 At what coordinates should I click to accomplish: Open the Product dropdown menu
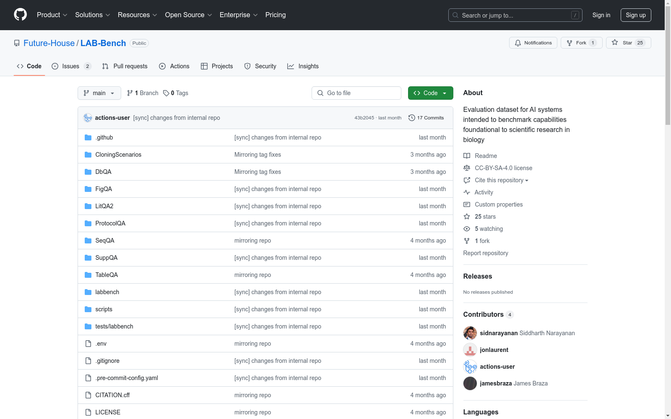pyautogui.click(x=52, y=15)
